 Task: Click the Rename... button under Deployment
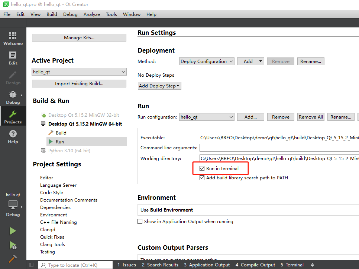point(311,61)
